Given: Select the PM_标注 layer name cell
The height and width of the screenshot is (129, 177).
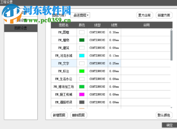Looking at the screenshot, I should click(64, 71).
